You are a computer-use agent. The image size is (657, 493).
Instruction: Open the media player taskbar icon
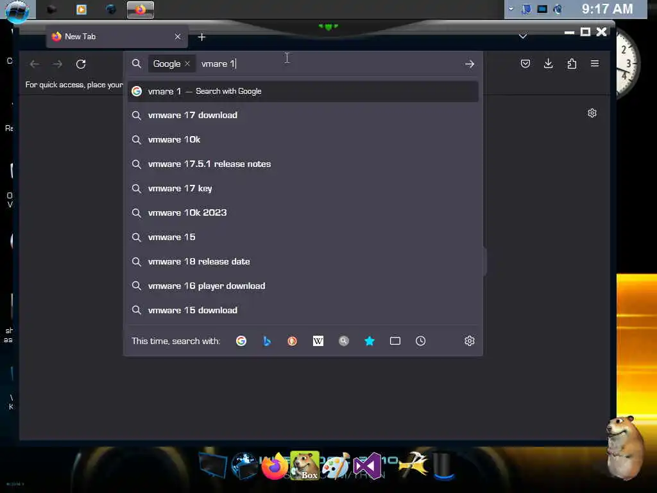coord(81,9)
